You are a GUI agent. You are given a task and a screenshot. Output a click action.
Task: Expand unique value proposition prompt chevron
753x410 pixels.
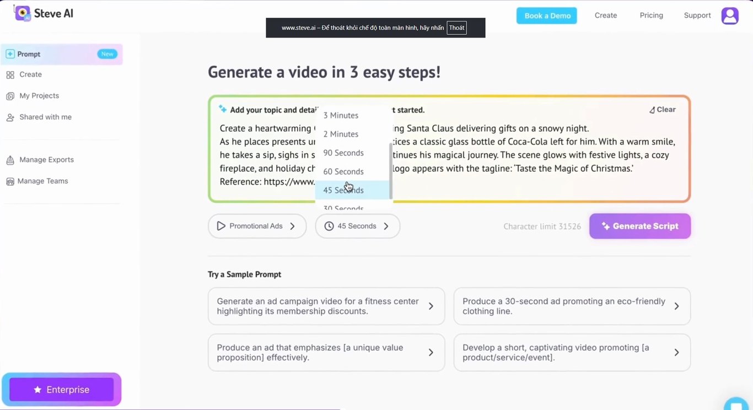(x=431, y=353)
